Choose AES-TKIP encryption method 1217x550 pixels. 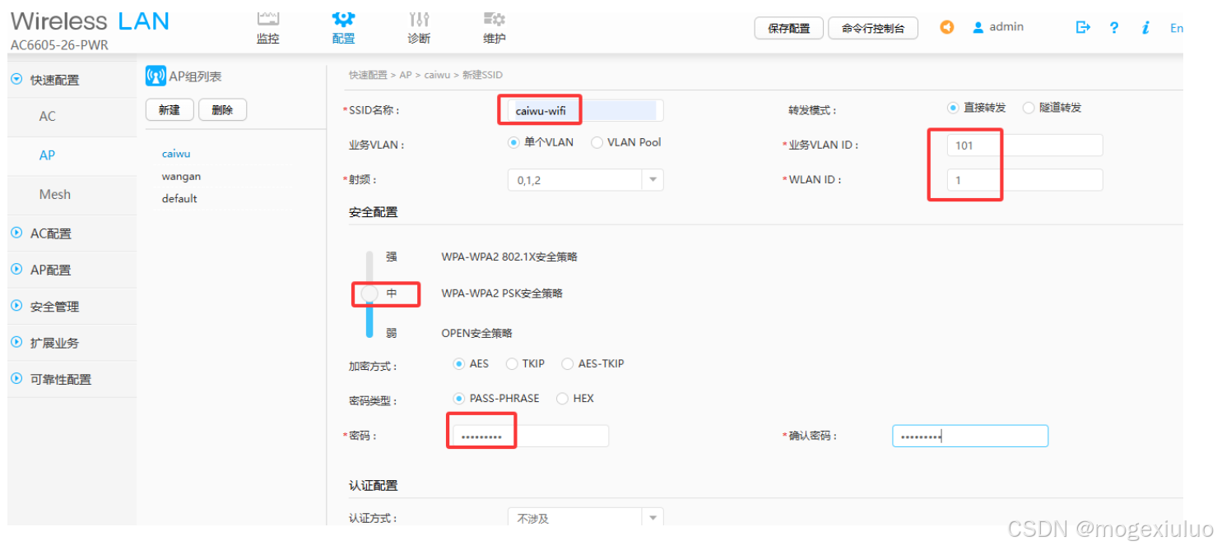[567, 363]
